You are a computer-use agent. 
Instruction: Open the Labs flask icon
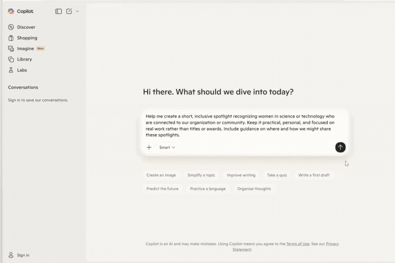click(x=11, y=70)
